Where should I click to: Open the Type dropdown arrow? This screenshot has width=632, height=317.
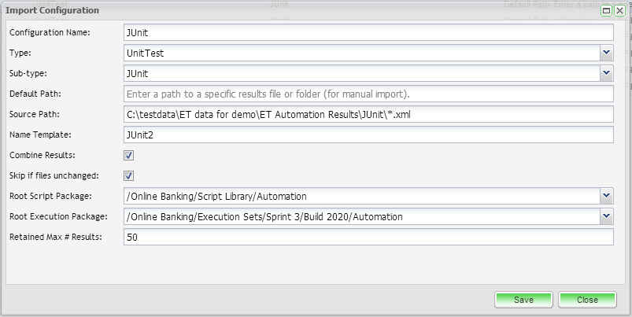[606, 53]
